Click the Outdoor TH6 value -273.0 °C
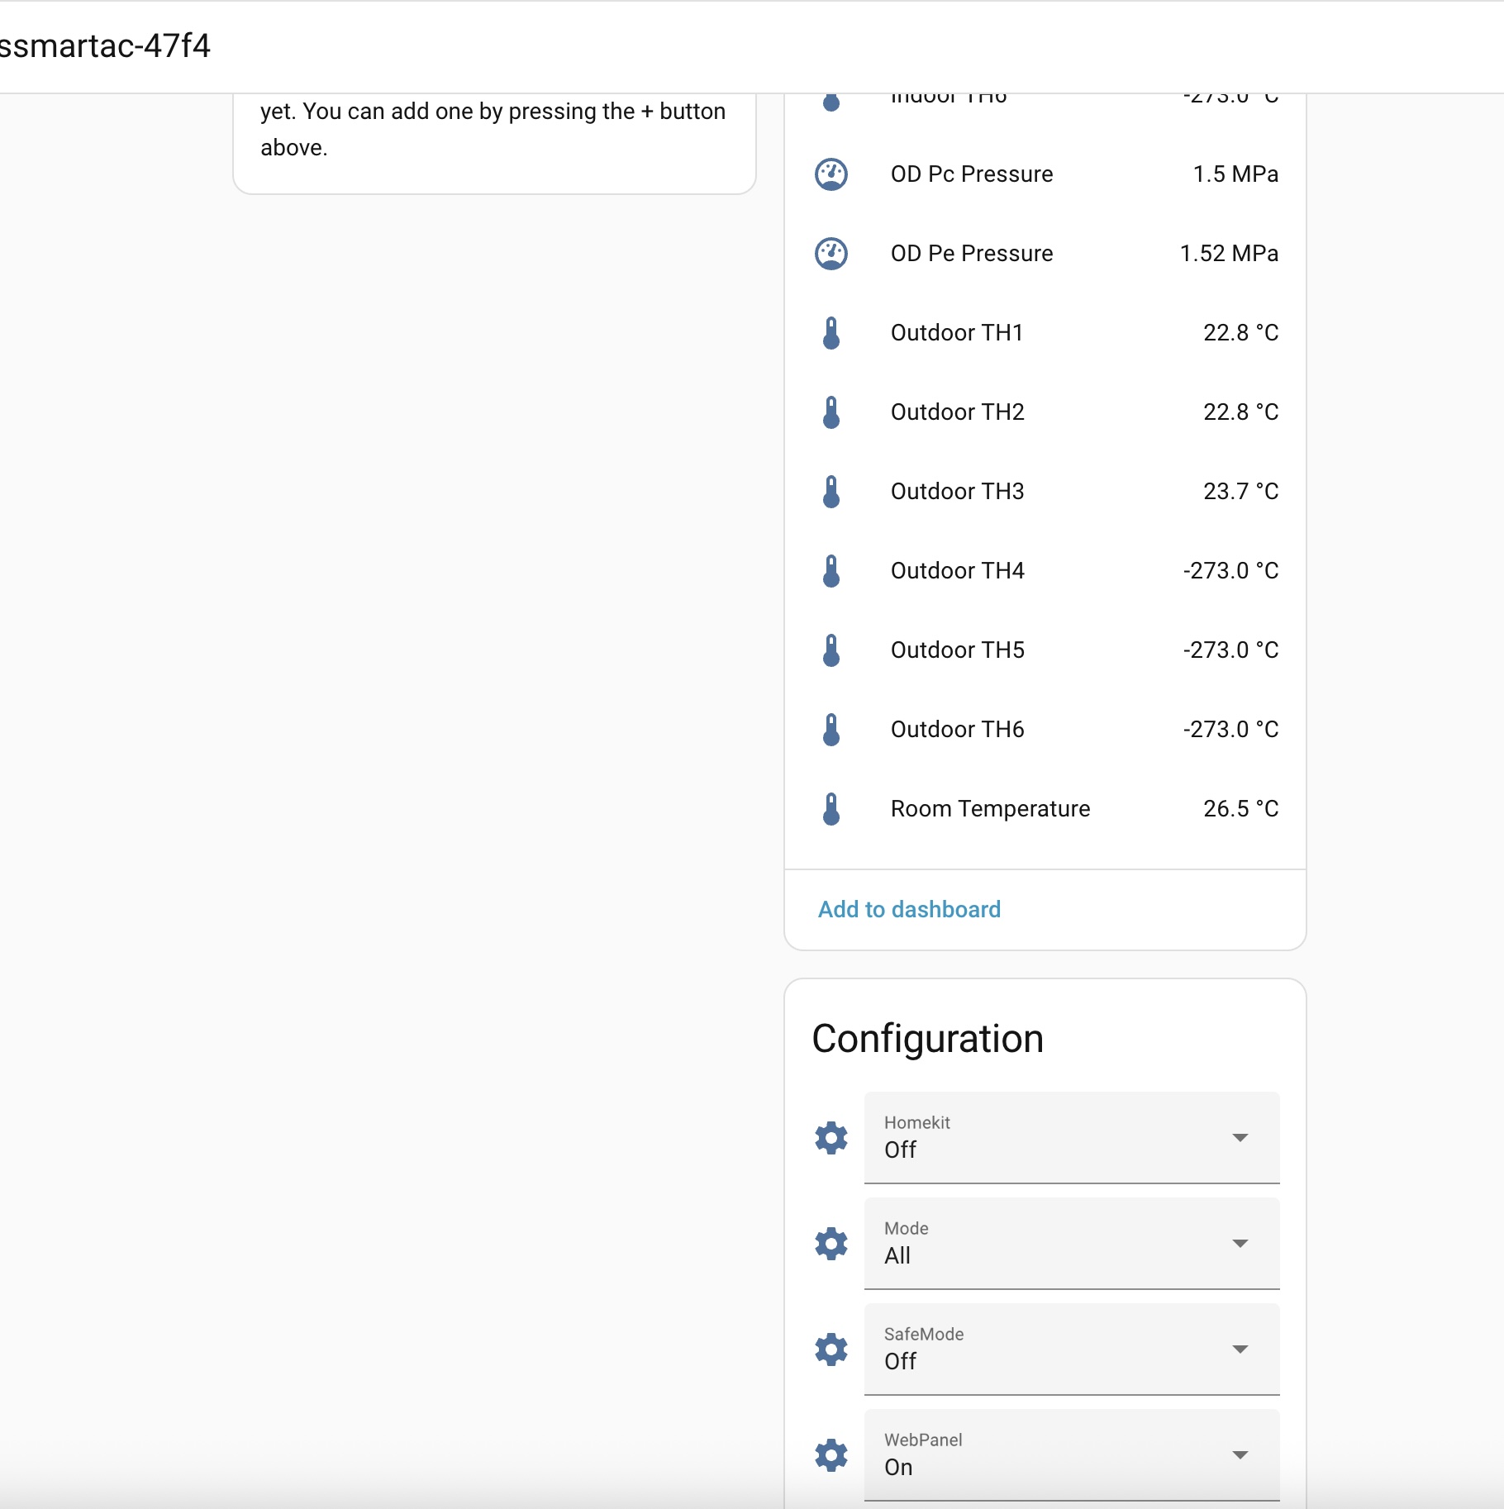 click(1230, 730)
